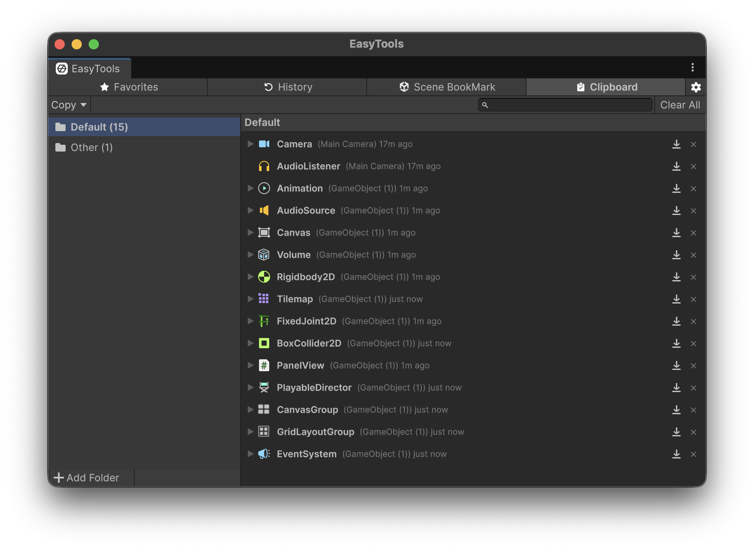The height and width of the screenshot is (550, 754).
Task: Open the Copy dropdown
Action: point(69,105)
